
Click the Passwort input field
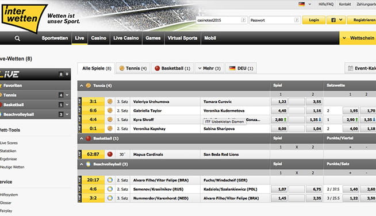274,20
